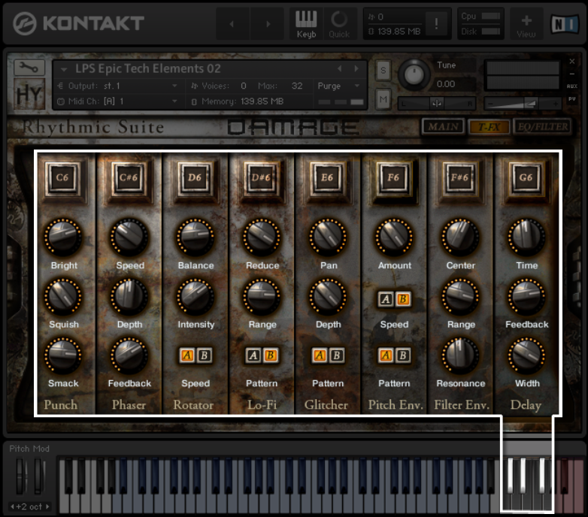The image size is (588, 517).
Task: Click the C#6 trigger key button
Action: click(x=129, y=178)
